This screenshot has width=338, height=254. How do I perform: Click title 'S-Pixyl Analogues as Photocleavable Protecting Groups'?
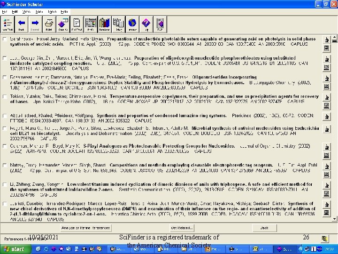(x=159, y=146)
